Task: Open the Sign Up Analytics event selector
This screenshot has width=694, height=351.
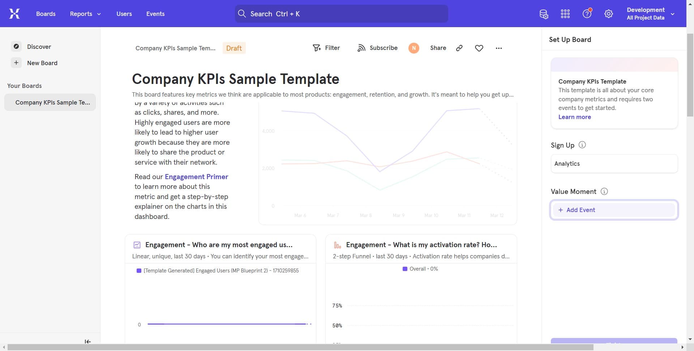Action: 614,164
